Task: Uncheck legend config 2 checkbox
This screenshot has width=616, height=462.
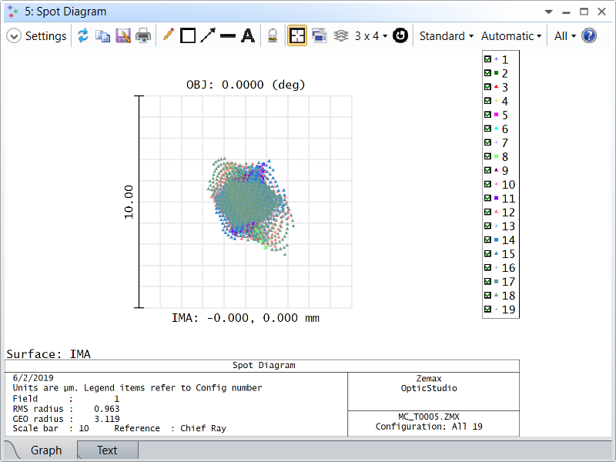Action: tap(487, 73)
